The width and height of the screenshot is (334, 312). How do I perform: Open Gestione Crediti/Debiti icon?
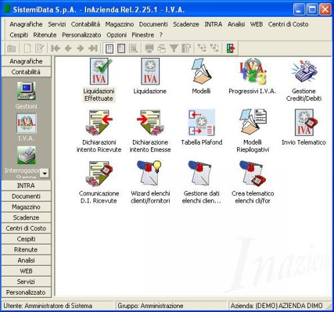coord(304,71)
